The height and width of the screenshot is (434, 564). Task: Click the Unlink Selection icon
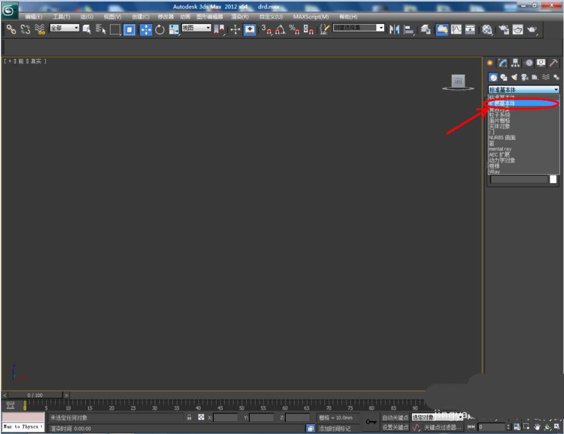(25, 29)
